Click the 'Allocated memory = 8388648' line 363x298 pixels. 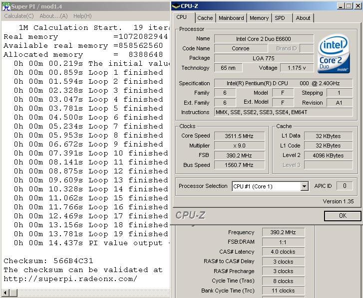pos(83,54)
